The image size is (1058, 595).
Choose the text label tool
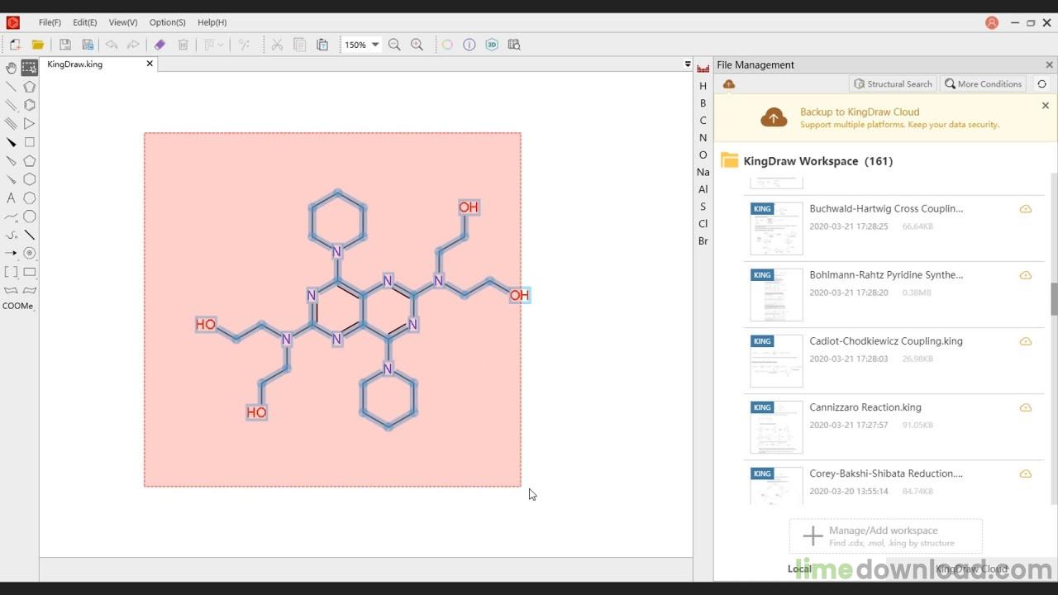[x=11, y=198]
